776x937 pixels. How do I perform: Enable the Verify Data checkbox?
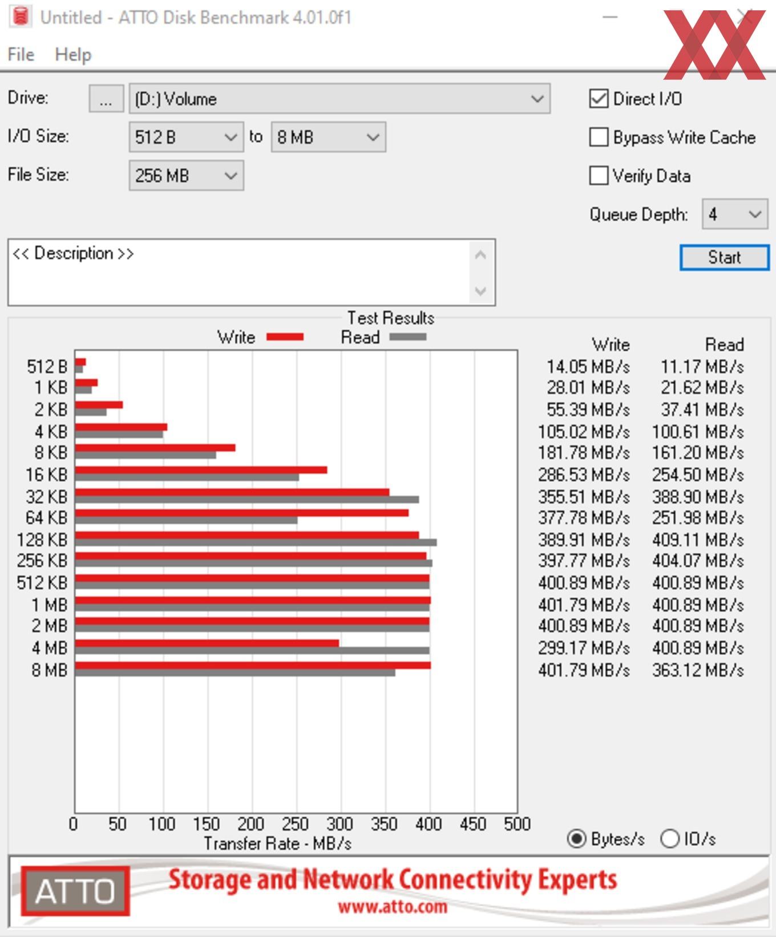pos(599,175)
